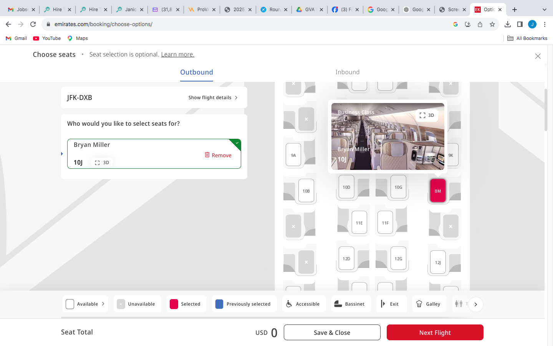Close the Emirates Options browser tab

500,10
